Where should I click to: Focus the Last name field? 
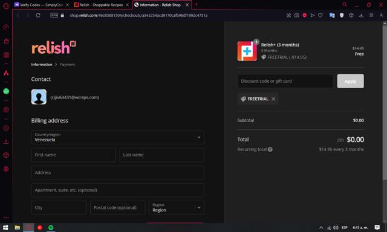tap(162, 155)
